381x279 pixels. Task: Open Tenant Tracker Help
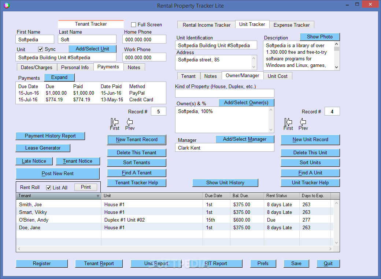(x=137, y=183)
